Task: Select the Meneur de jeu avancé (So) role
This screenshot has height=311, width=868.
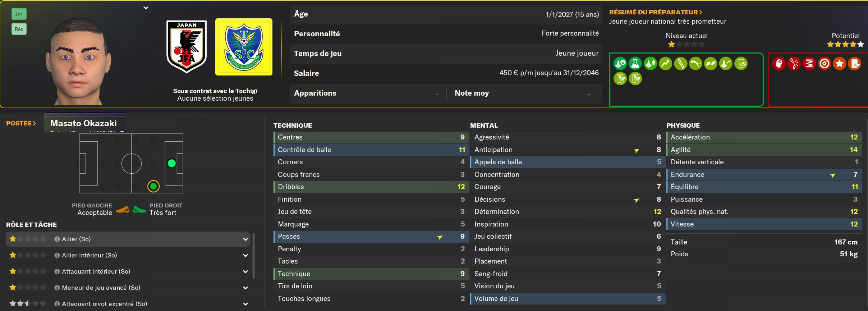Action: click(x=101, y=288)
